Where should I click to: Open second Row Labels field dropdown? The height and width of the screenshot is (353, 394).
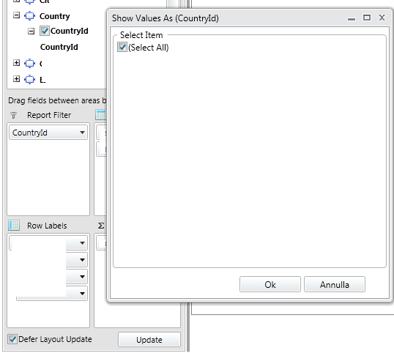(82, 260)
